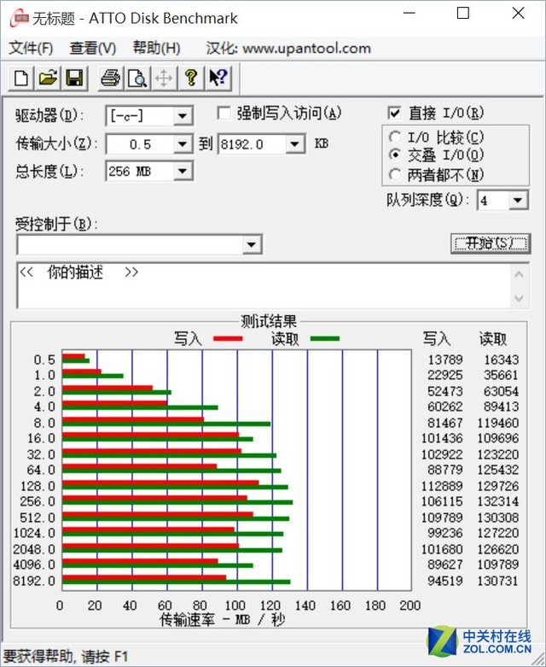The width and height of the screenshot is (546, 667).
Task: Select the I/O 比较 radio option
Action: pyautogui.click(x=394, y=137)
